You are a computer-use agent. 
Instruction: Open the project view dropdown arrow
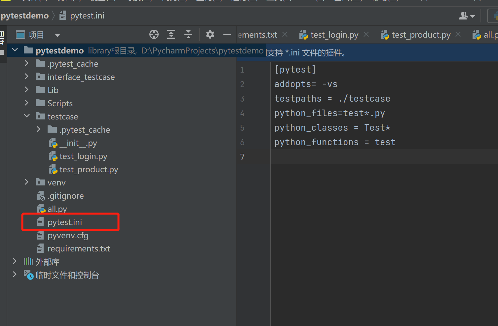[57, 35]
